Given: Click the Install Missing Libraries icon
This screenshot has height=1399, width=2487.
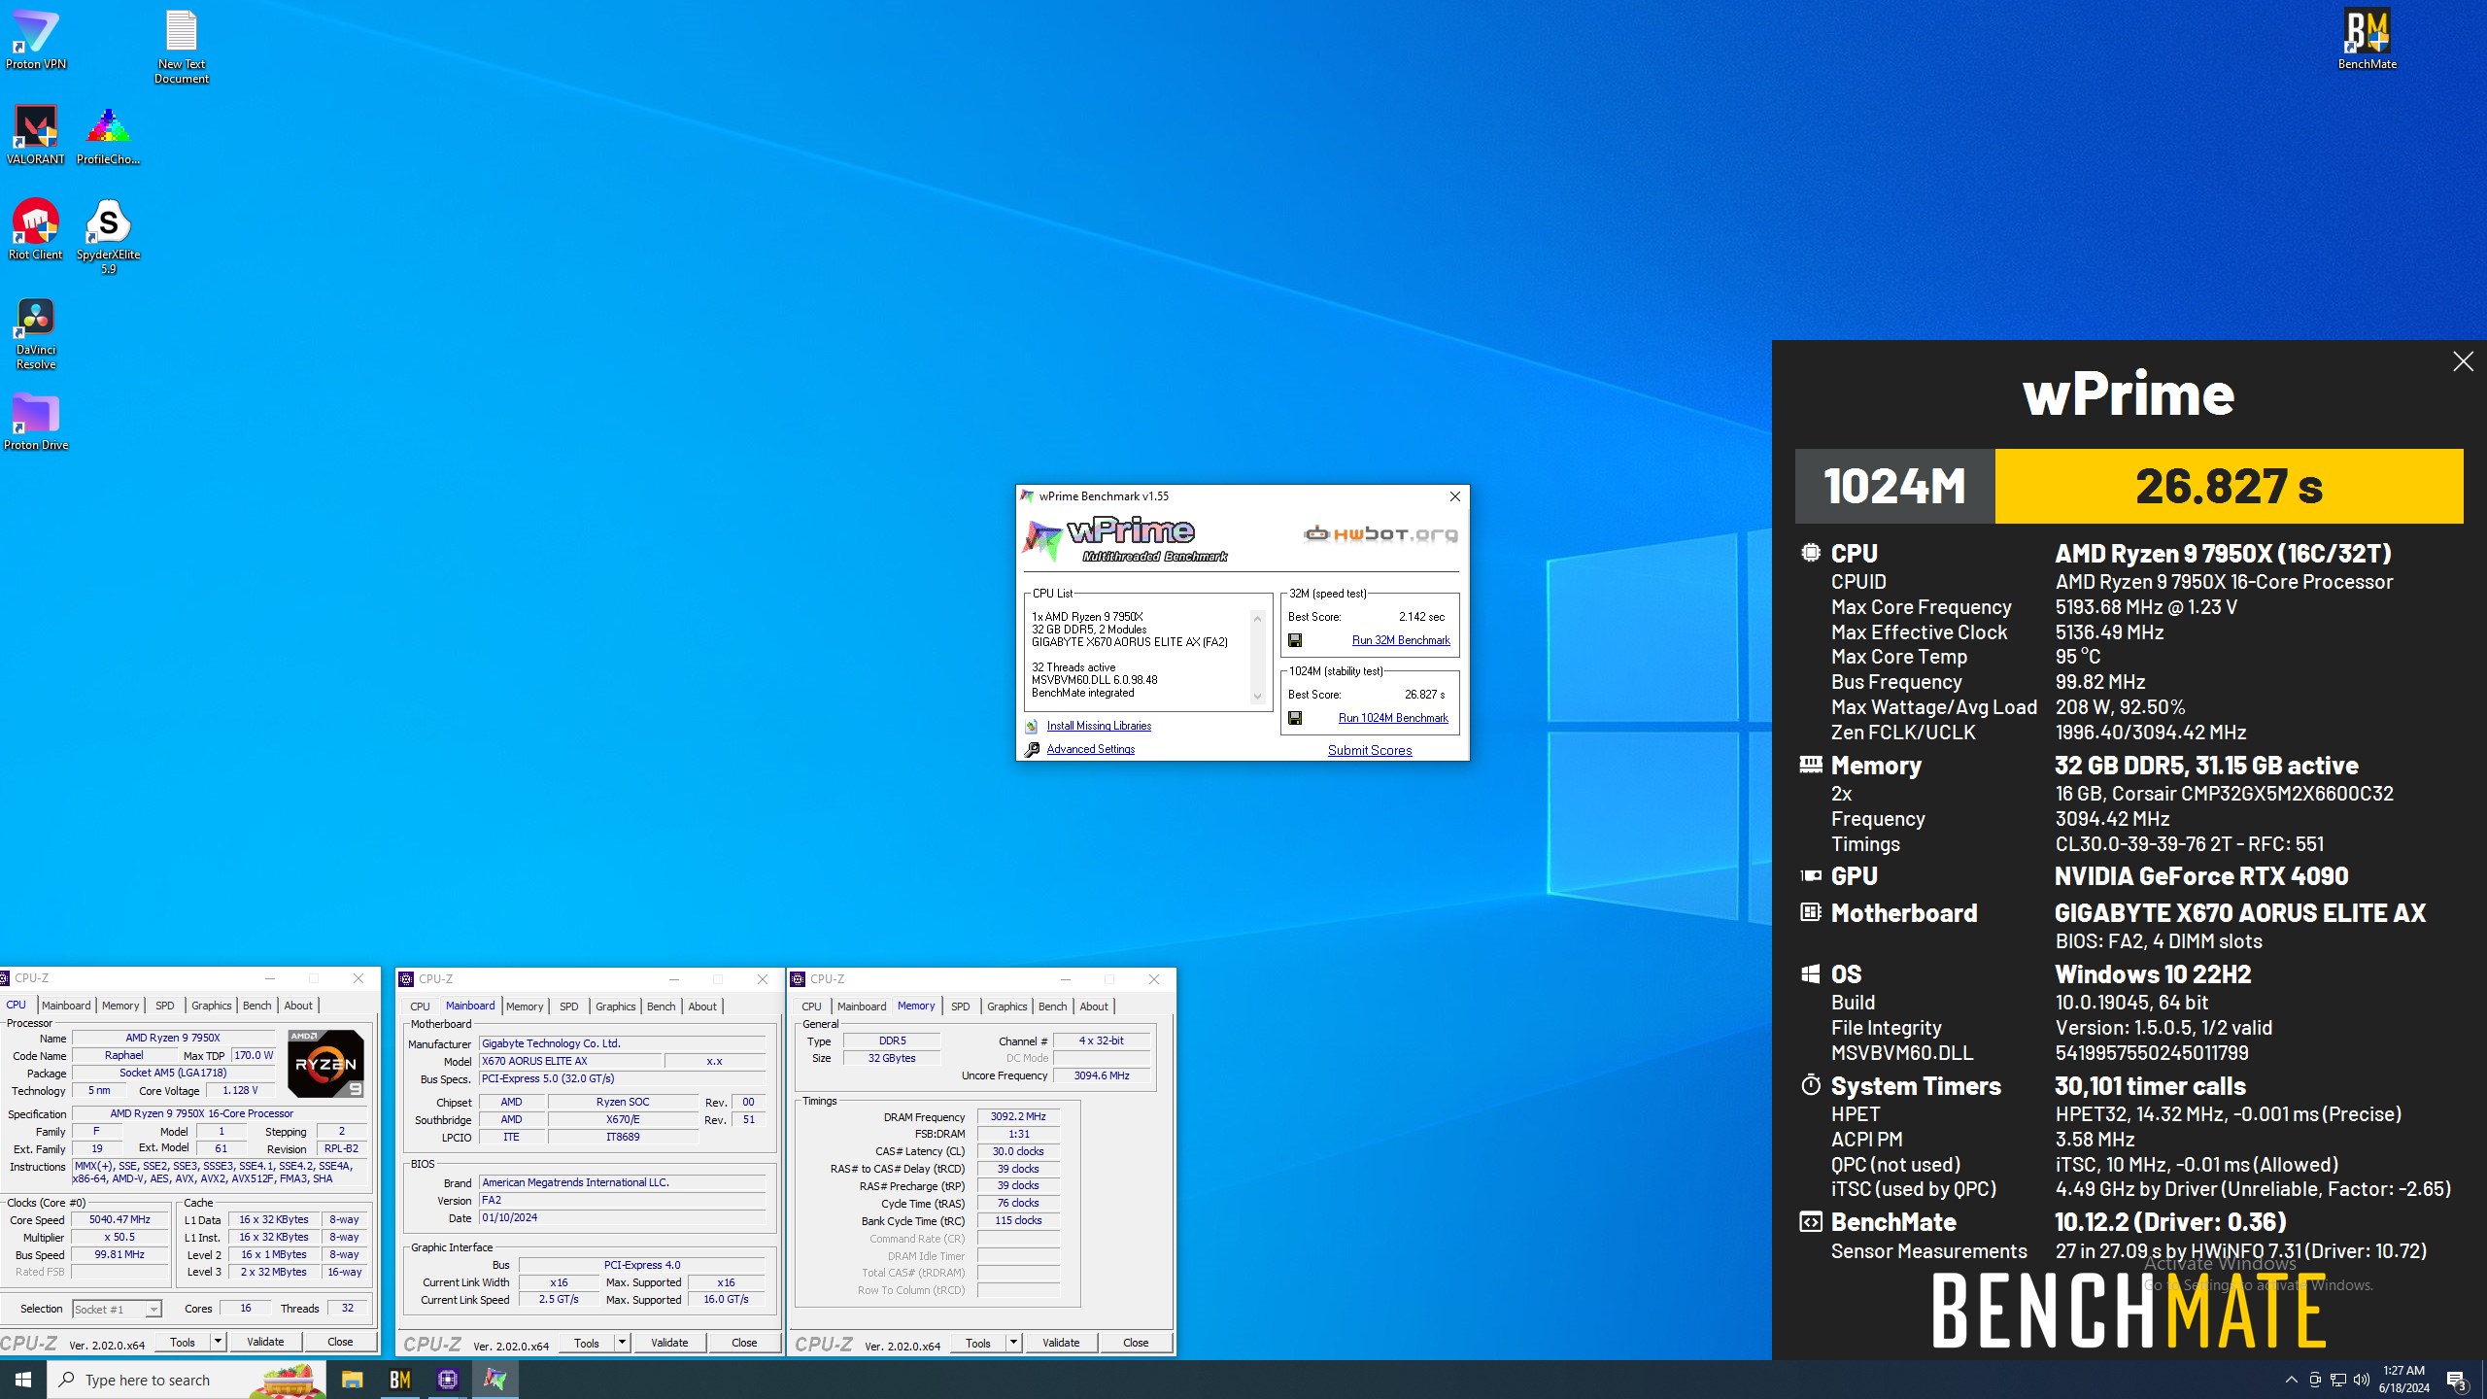Looking at the screenshot, I should point(1032,726).
